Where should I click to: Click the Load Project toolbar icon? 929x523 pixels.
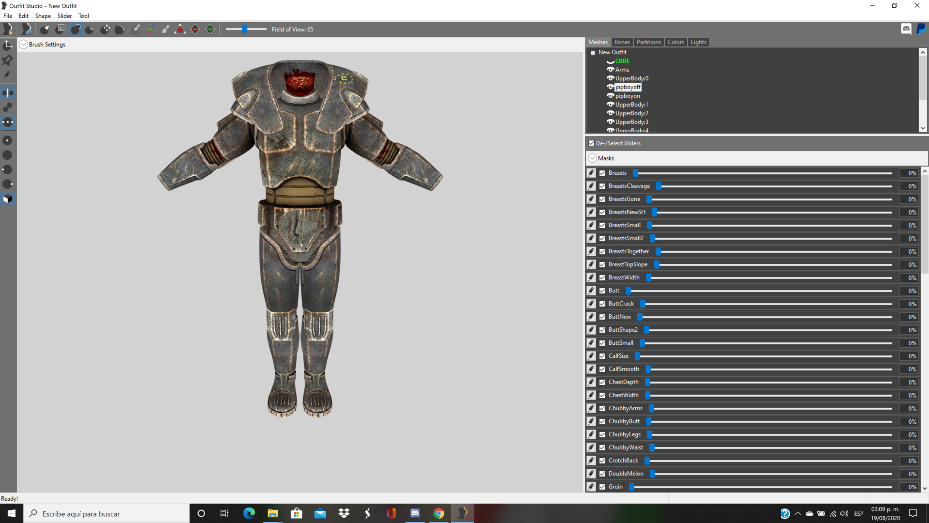click(x=27, y=29)
